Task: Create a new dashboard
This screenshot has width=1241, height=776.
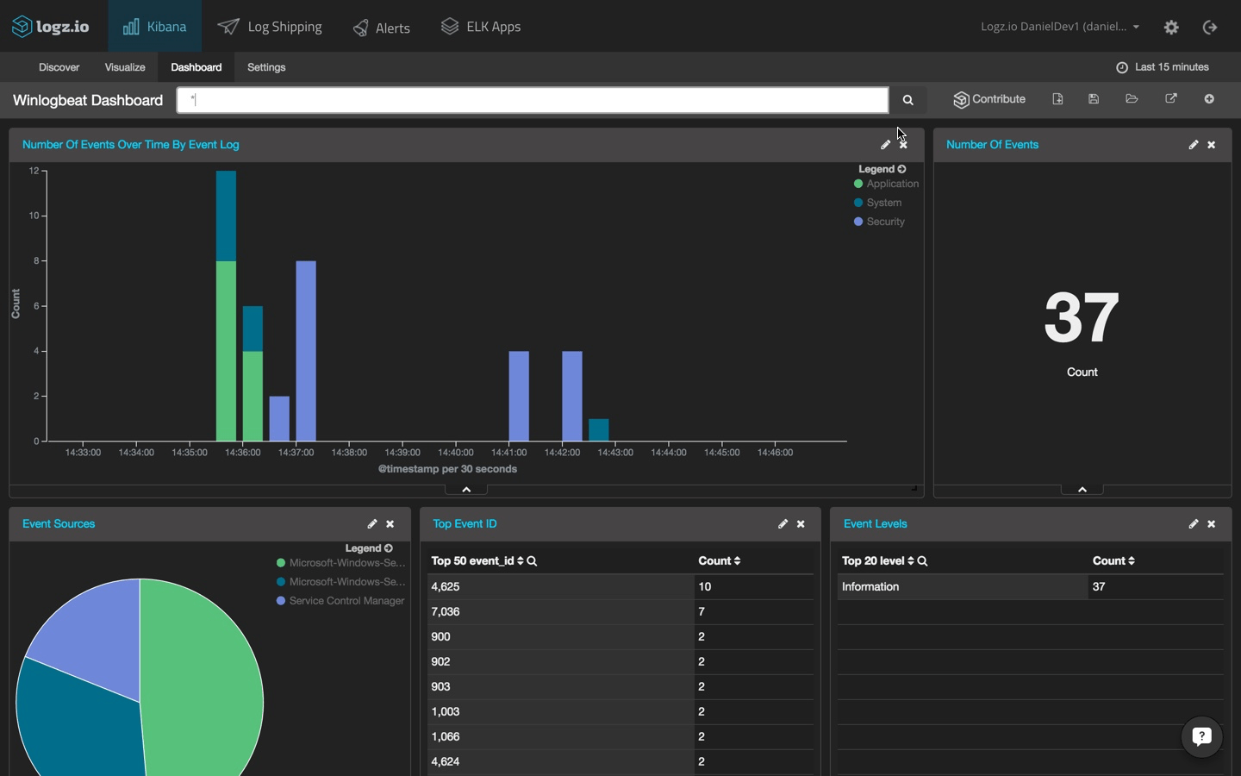Action: pos(1057,99)
